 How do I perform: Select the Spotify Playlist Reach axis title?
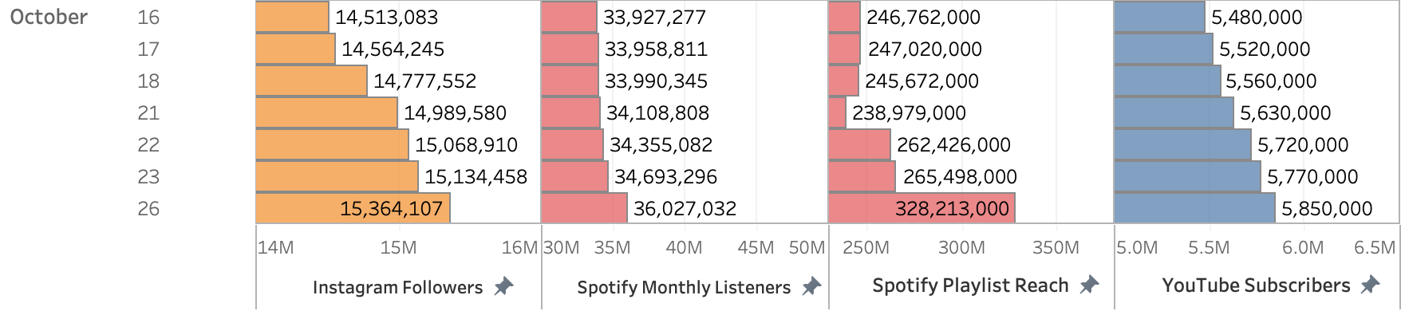[x=970, y=285]
